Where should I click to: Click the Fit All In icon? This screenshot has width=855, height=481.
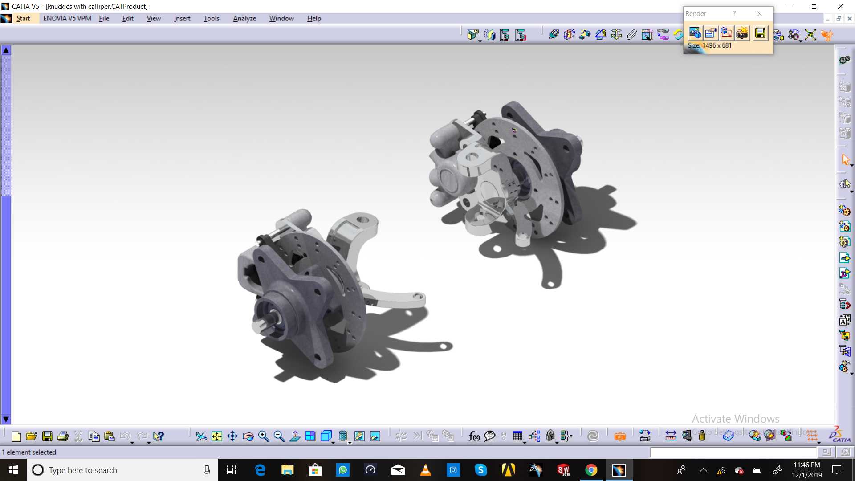point(217,436)
